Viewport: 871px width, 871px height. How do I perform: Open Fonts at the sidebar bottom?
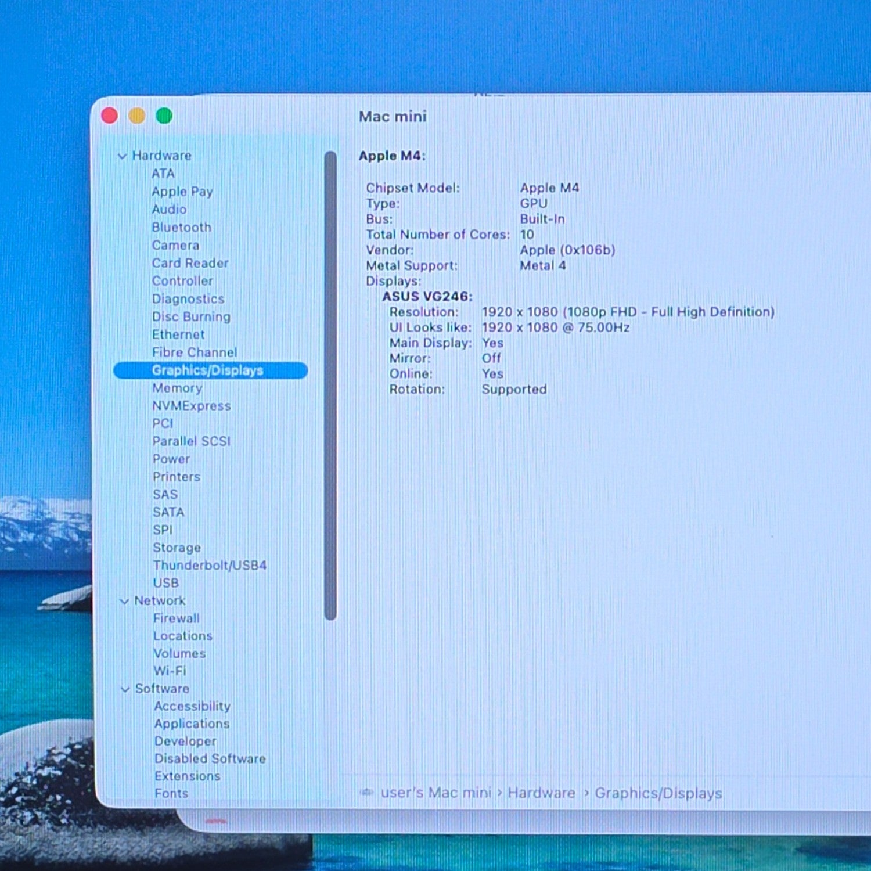click(x=171, y=793)
